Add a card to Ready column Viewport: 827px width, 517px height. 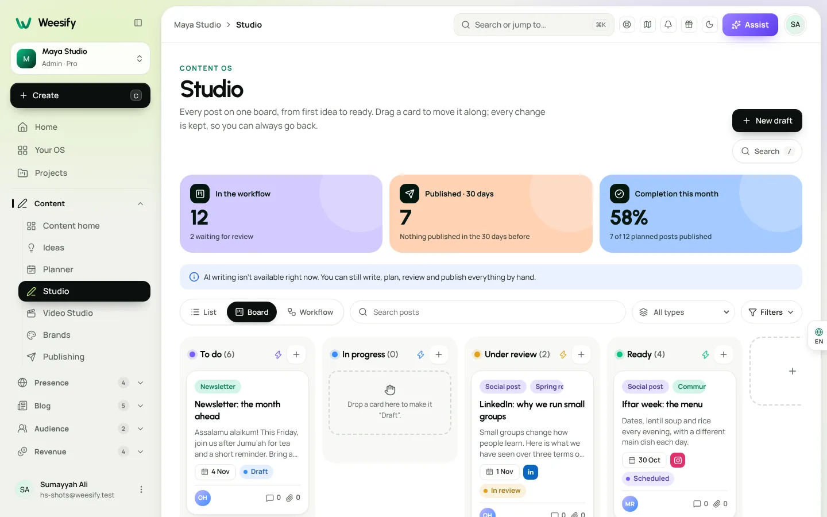point(724,354)
